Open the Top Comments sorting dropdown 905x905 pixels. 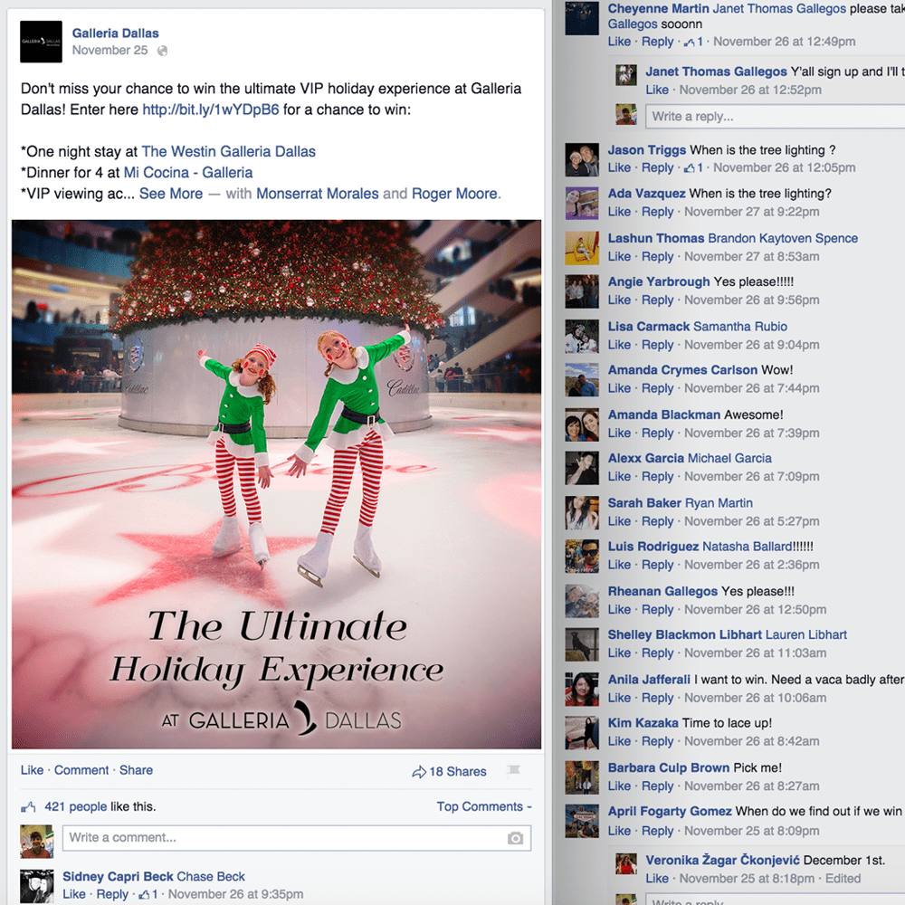pos(483,806)
